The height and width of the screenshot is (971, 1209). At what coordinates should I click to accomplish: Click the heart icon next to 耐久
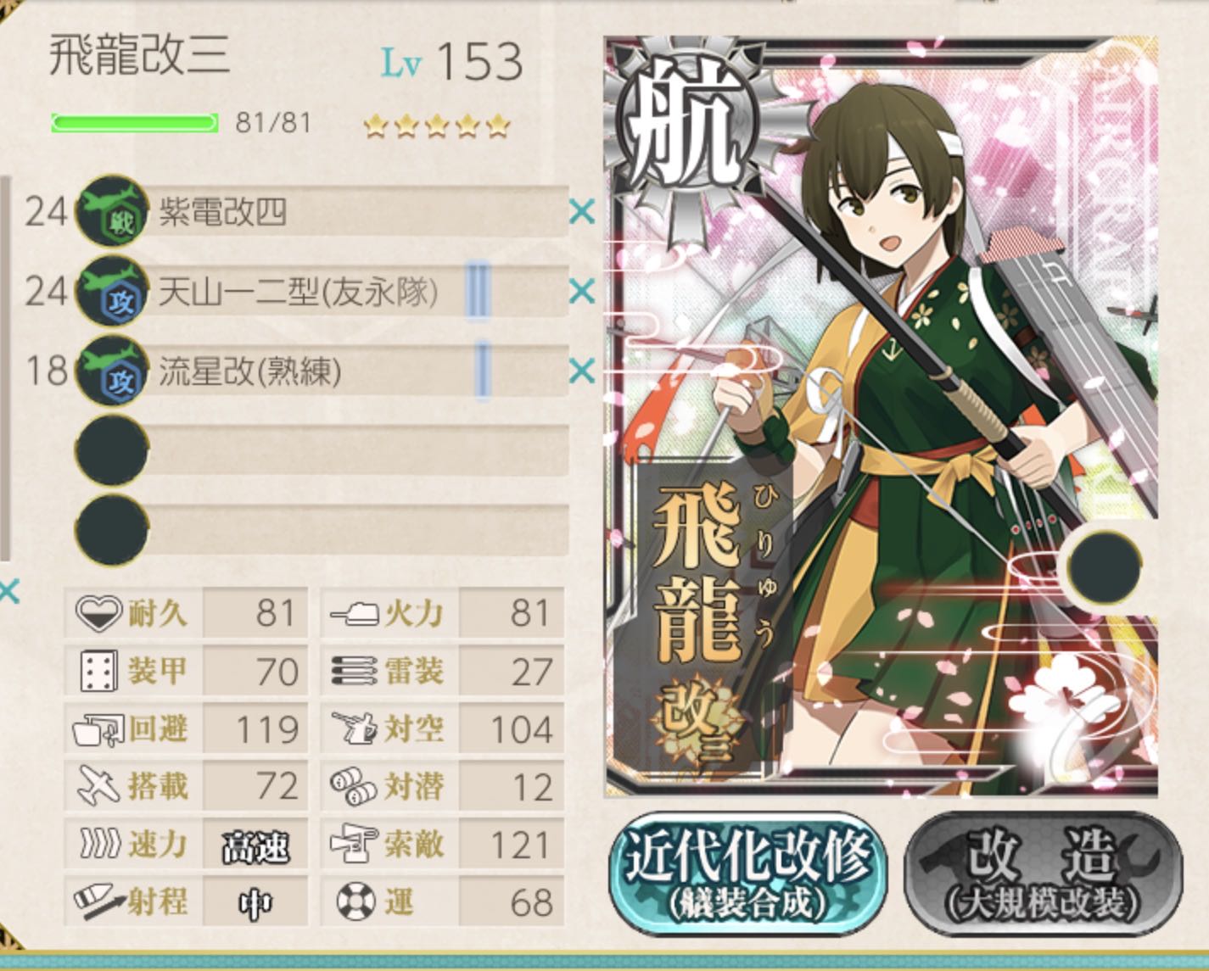click(x=98, y=613)
